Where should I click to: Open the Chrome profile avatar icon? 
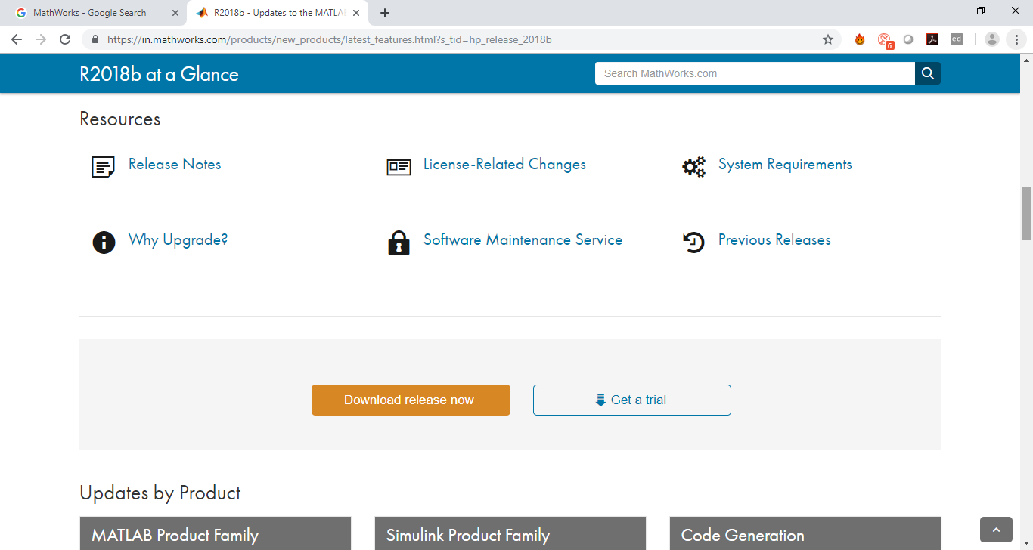(992, 39)
